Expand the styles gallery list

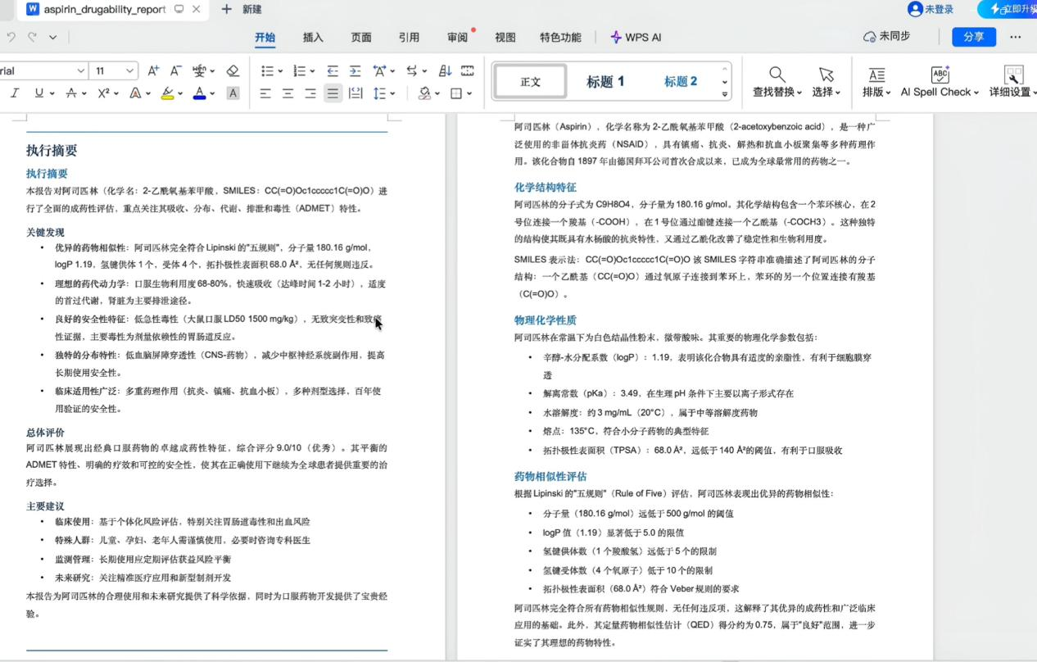point(724,94)
